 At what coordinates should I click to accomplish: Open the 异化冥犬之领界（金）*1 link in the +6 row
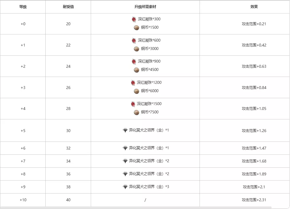[x=149, y=148]
